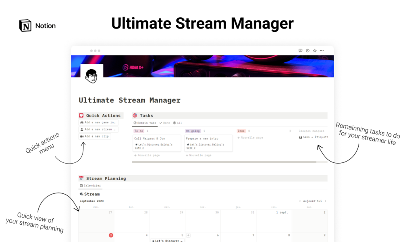Click the Stream Planning calendar icon
The height and width of the screenshot is (242, 405).
click(81, 178)
